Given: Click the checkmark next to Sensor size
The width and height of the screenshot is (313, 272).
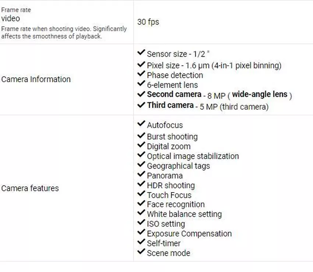Looking at the screenshot, I should (x=141, y=53).
